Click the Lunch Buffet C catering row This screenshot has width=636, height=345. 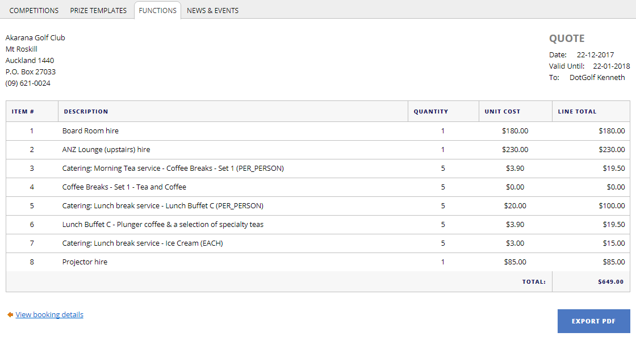tap(162, 206)
